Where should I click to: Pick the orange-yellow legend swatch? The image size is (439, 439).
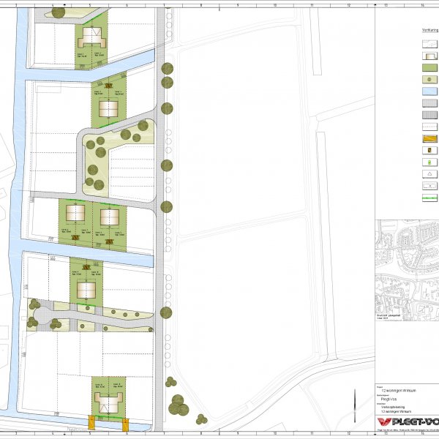pos(429,138)
